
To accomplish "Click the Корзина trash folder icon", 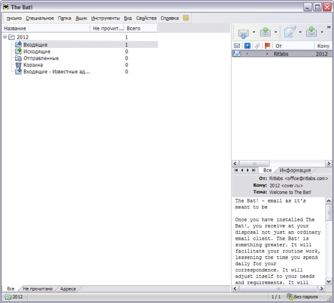I will tap(18, 65).
